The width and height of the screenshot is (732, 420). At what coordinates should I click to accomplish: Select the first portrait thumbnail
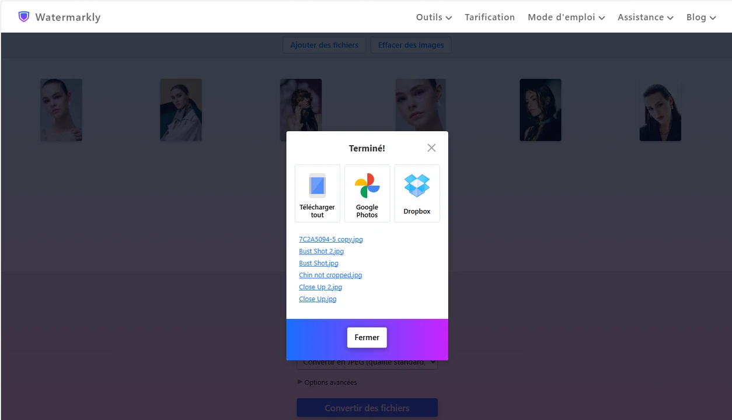pyautogui.click(x=61, y=110)
